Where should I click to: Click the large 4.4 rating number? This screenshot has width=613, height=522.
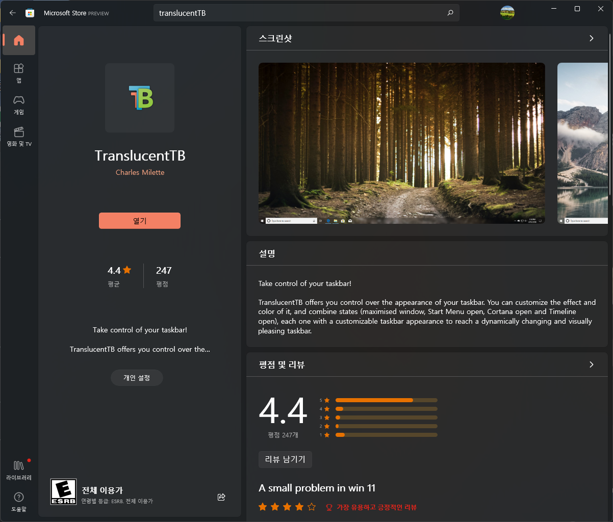click(x=283, y=411)
